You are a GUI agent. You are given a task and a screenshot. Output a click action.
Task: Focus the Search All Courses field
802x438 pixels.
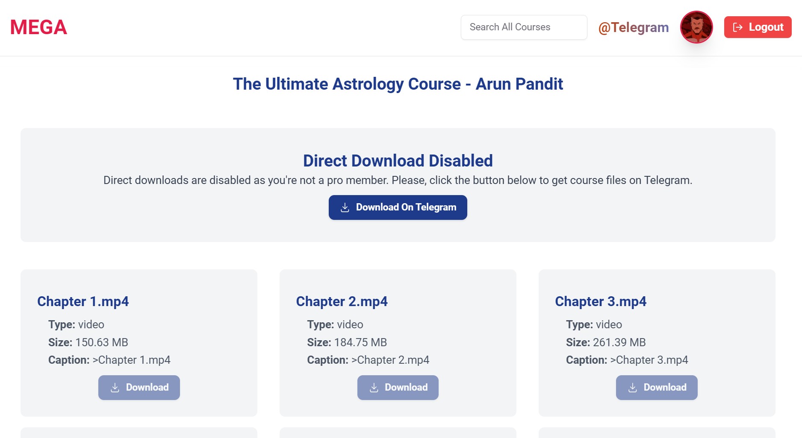(x=524, y=27)
